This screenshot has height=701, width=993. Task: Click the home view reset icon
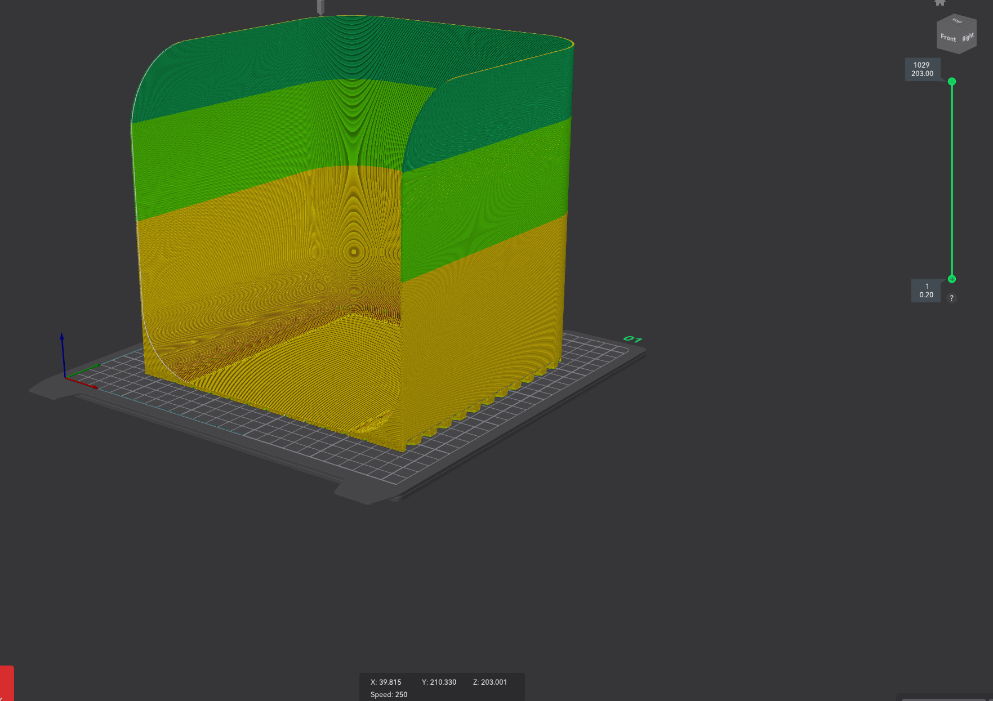point(939,2)
